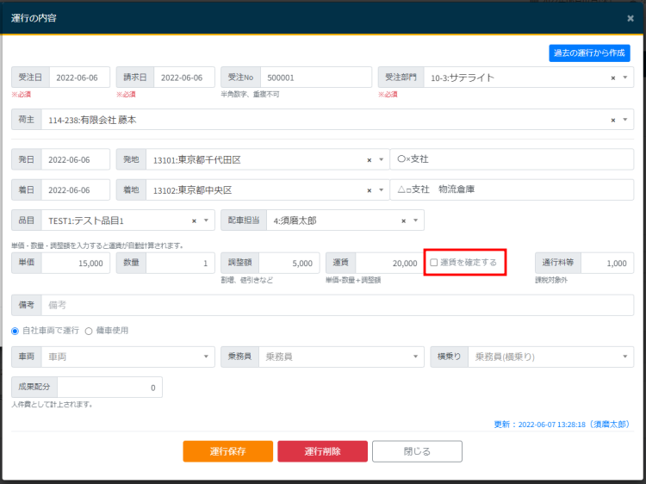Clear the 受注部門 selection with the x icon
The height and width of the screenshot is (484, 646).
[613, 78]
